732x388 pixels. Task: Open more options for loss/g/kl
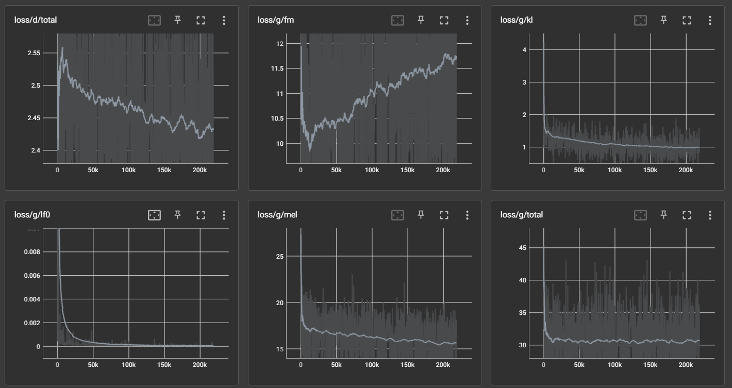click(710, 20)
